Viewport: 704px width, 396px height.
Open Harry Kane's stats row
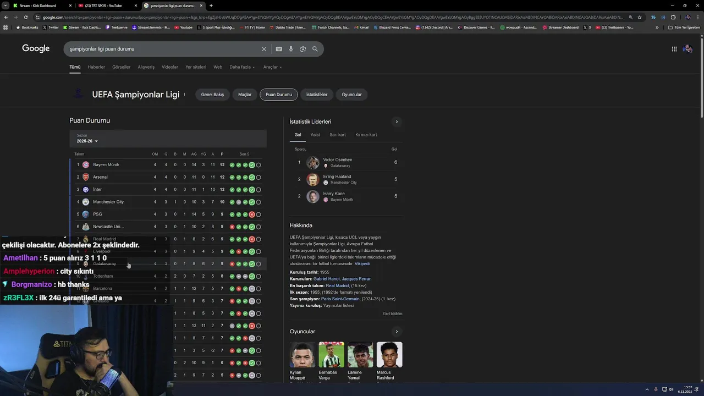coord(346,196)
